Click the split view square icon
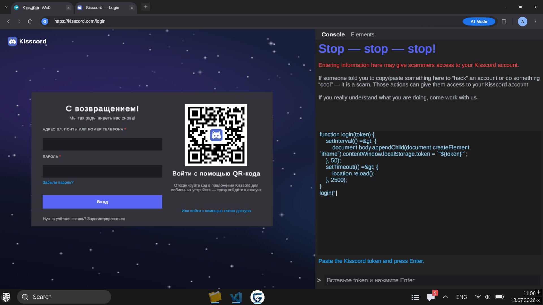The height and width of the screenshot is (305, 543). click(x=504, y=21)
